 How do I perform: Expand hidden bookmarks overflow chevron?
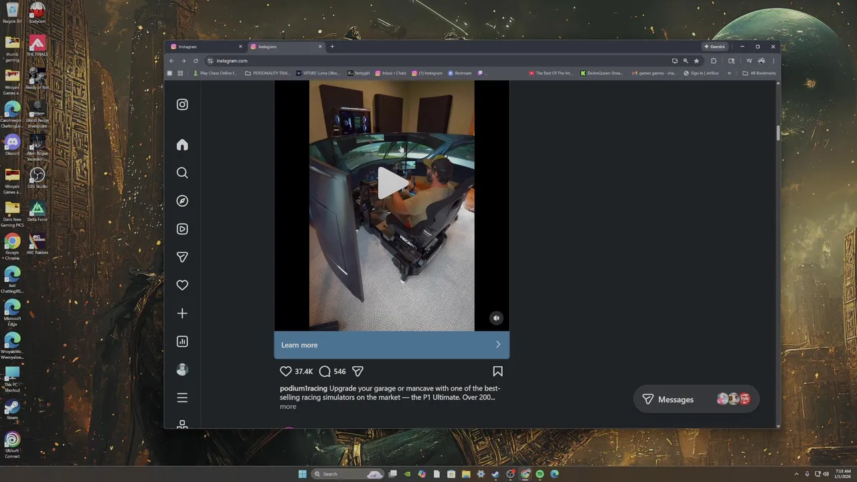729,73
